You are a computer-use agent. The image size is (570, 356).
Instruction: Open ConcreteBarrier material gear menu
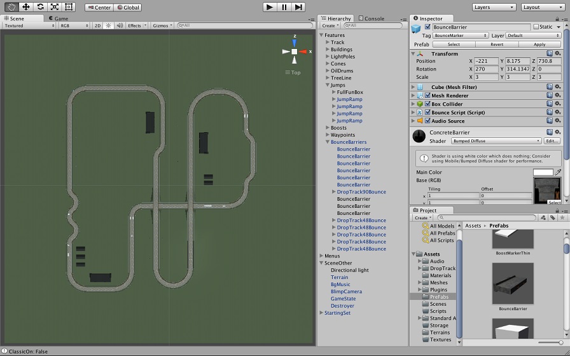(558, 132)
